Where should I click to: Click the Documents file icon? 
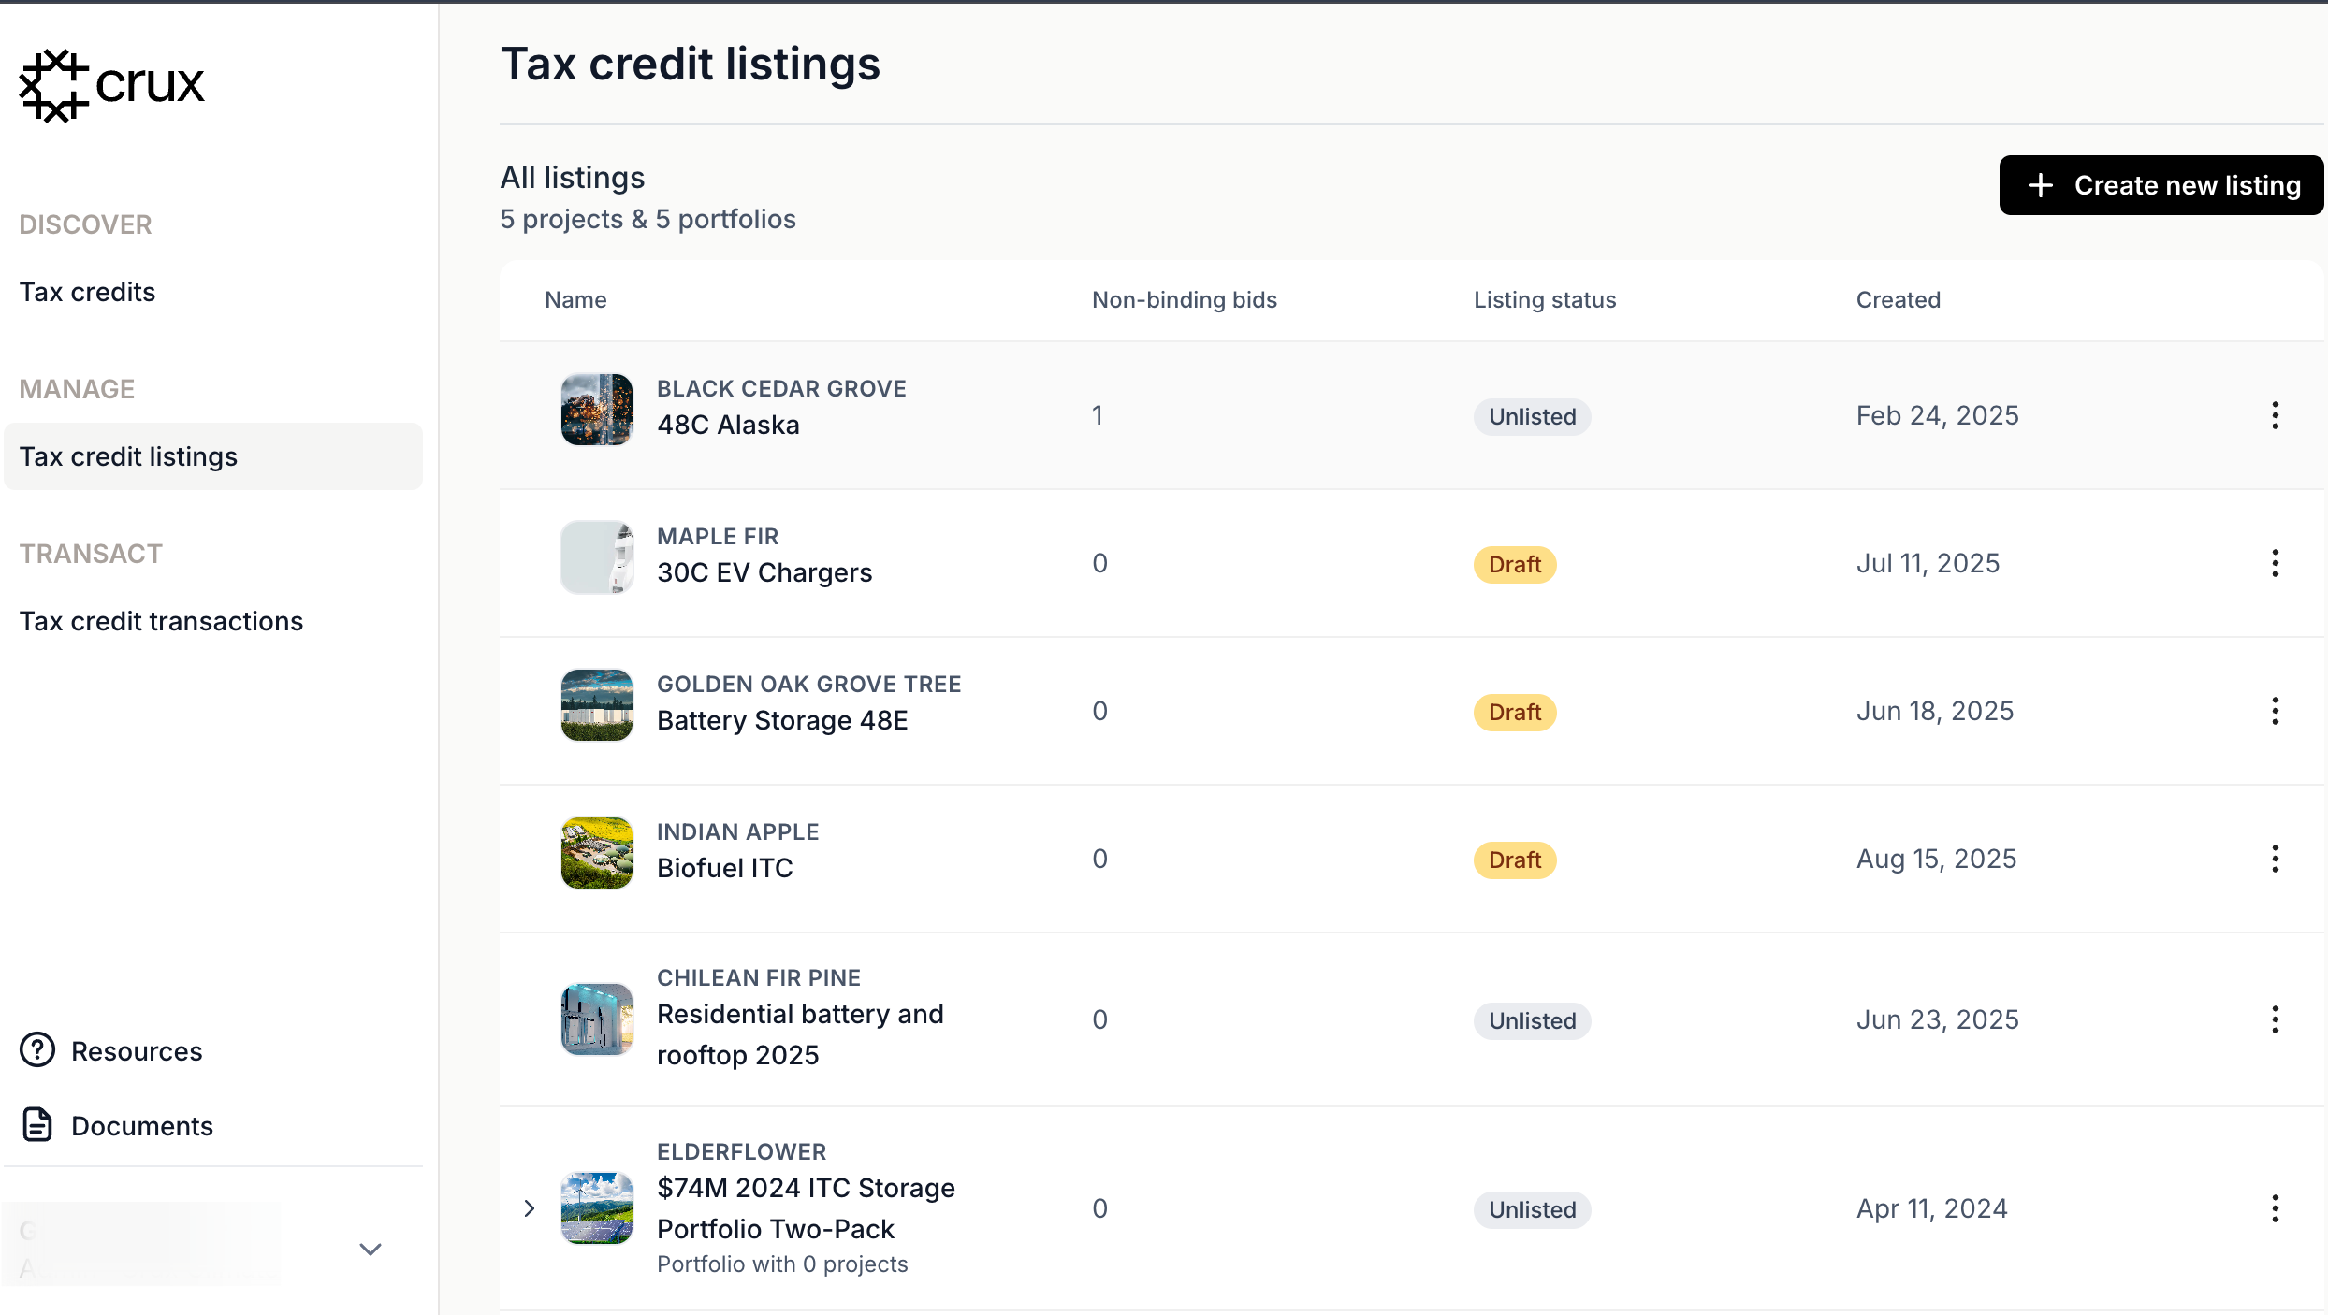point(37,1125)
